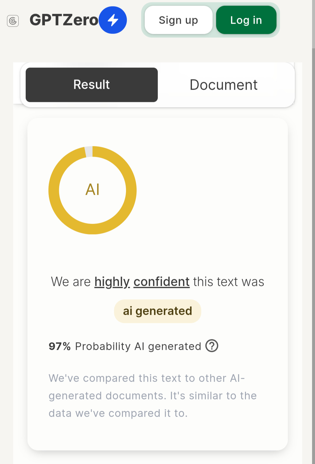Select the "ai generated" badge
Viewport: 315px width, 464px height.
click(x=157, y=311)
